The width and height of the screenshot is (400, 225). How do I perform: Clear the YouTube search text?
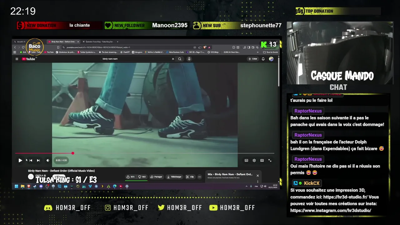point(173,59)
